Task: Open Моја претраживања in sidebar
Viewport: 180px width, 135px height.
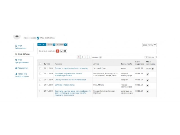Action: point(22,61)
